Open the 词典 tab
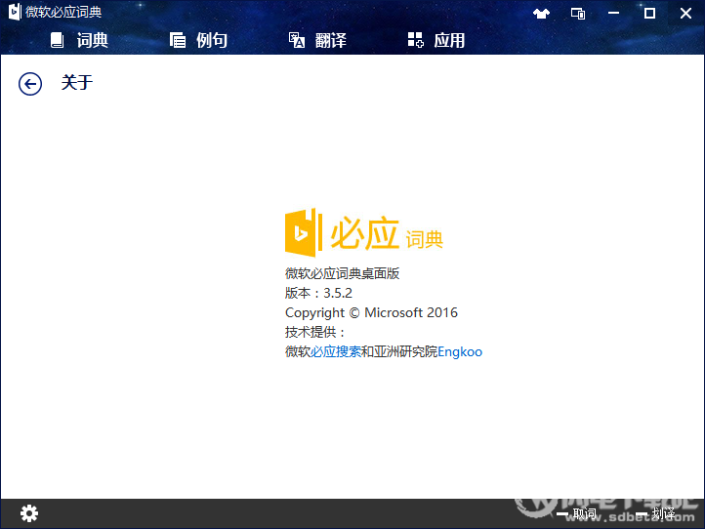The height and width of the screenshot is (529, 705). [x=79, y=40]
